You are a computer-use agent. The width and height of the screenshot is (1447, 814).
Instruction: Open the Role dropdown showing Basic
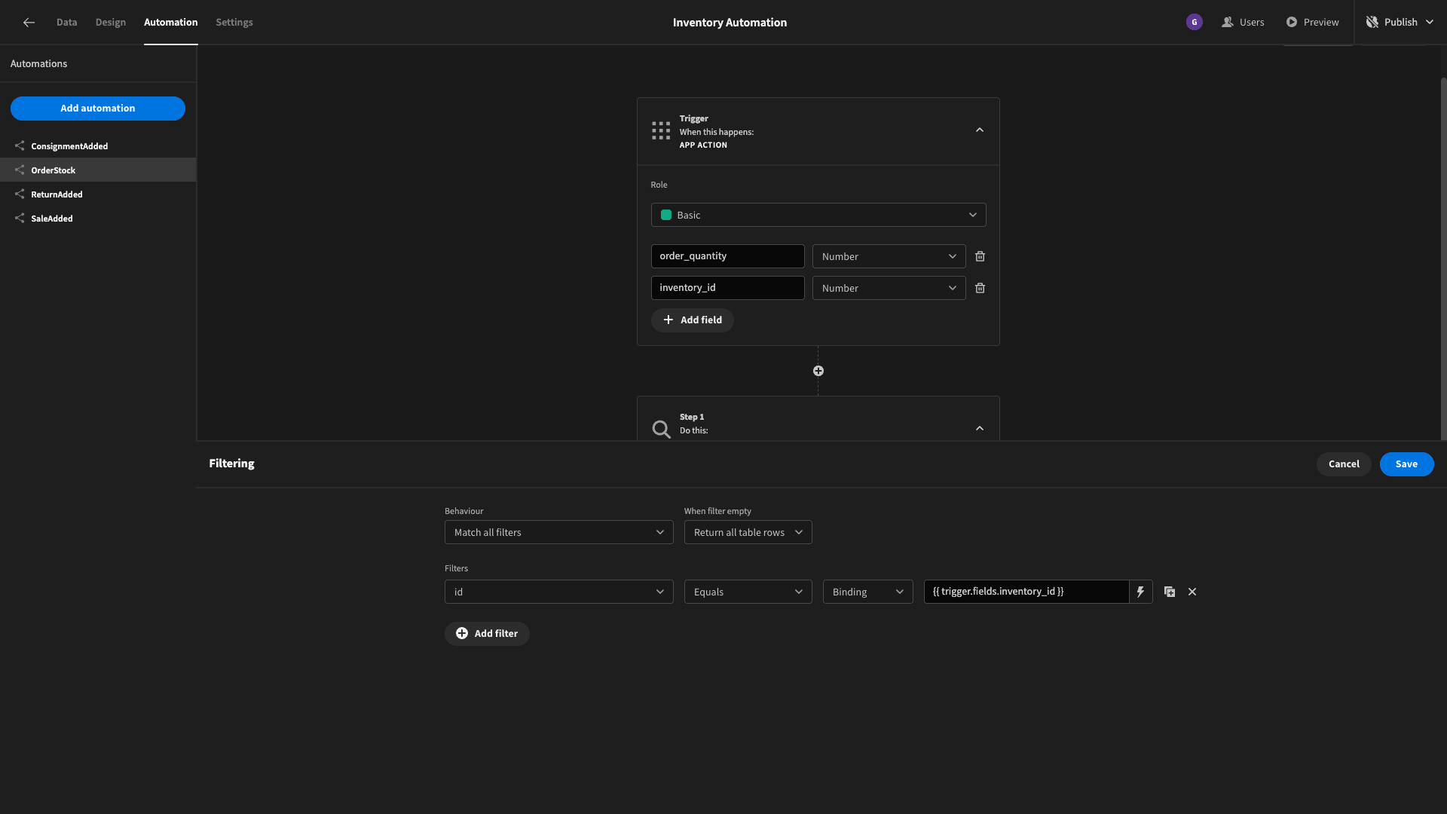tap(818, 215)
